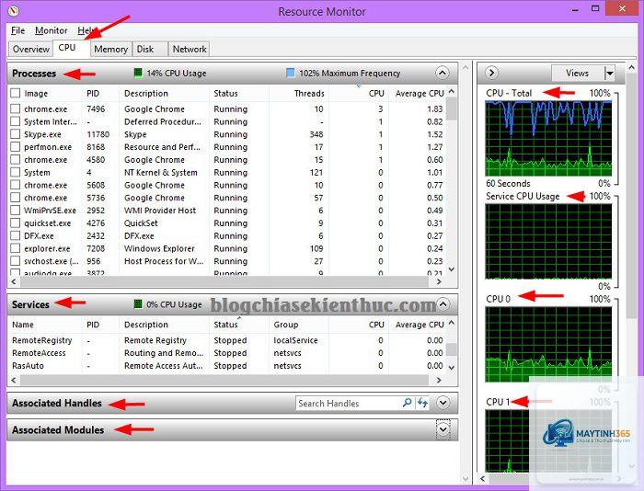Viewport: 644px width, 491px height.
Task: Click the Service CPU Usage graph
Action: pyautogui.click(x=548, y=242)
